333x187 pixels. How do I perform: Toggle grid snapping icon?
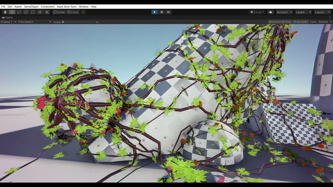pyautogui.click(x=83, y=12)
